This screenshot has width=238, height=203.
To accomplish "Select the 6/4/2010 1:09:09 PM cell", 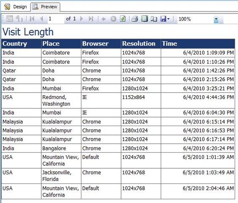I will coord(198,53).
